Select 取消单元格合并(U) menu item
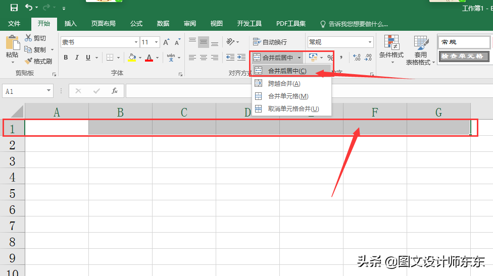This screenshot has height=276, width=493. (292, 108)
